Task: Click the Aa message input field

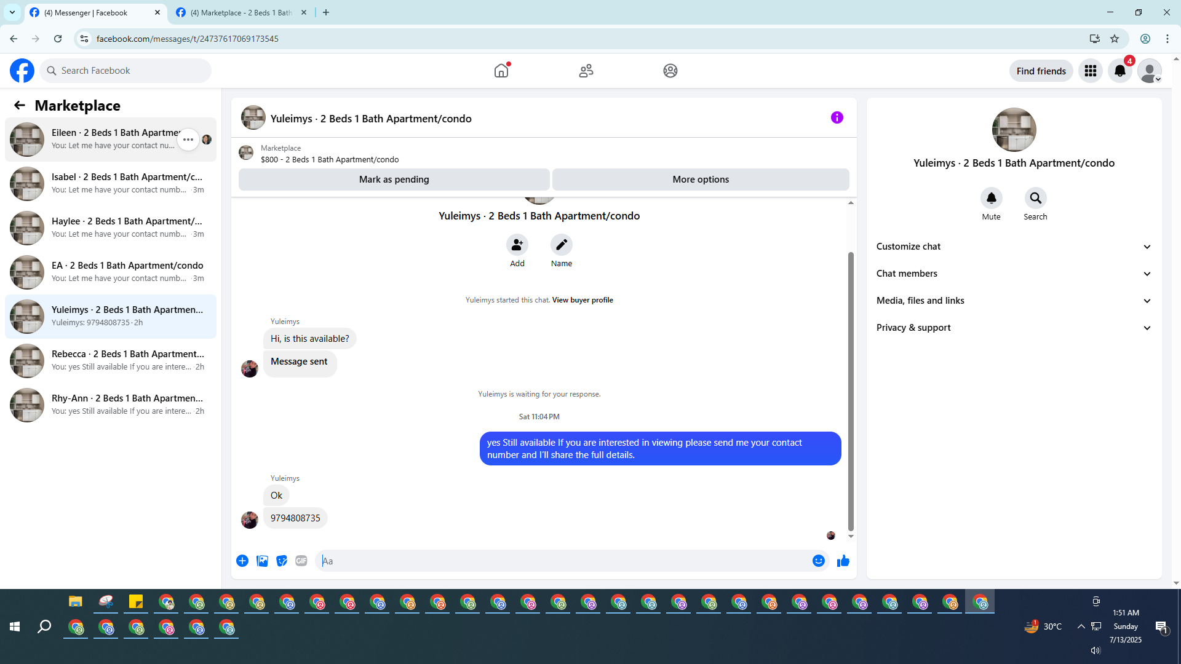Action: tap(563, 561)
